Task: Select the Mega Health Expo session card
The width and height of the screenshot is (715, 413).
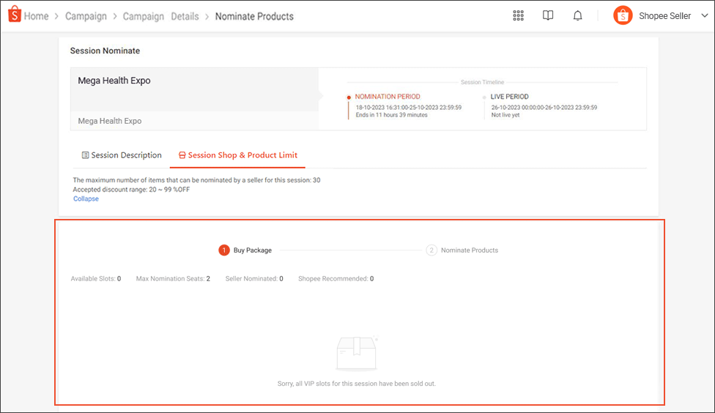Action: [194, 99]
